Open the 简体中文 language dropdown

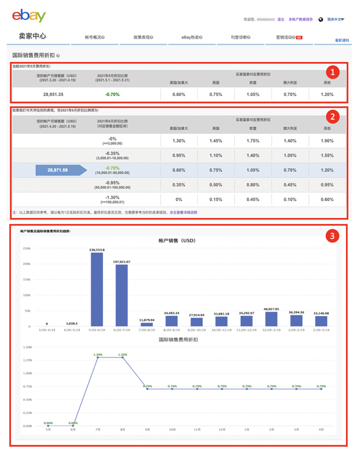click(336, 19)
